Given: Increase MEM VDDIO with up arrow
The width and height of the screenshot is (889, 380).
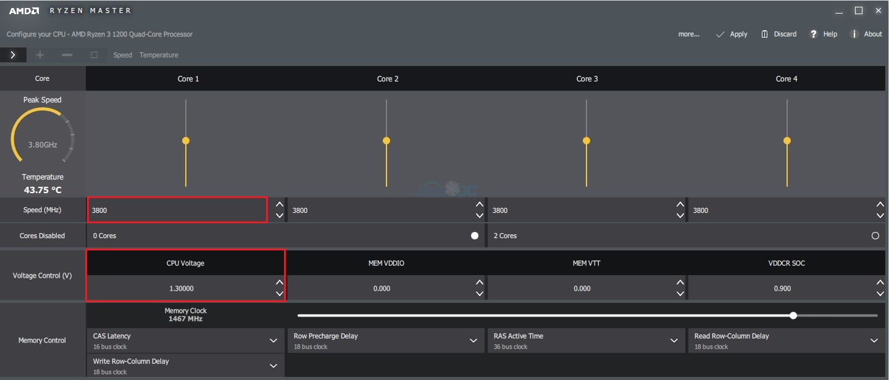Looking at the screenshot, I should point(480,282).
